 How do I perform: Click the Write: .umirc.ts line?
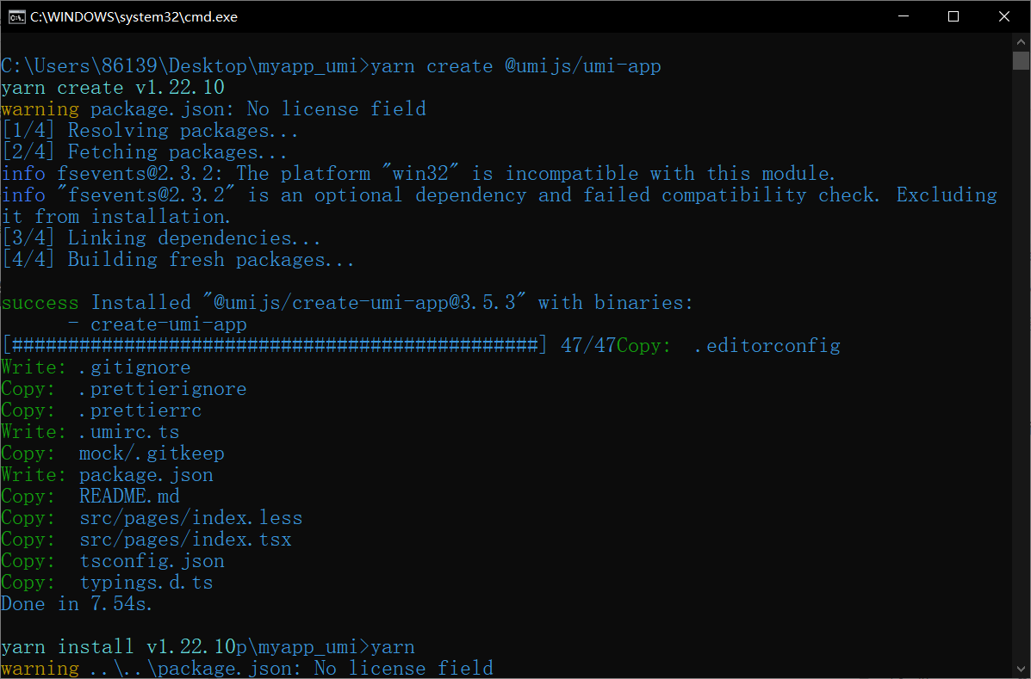coord(90,431)
